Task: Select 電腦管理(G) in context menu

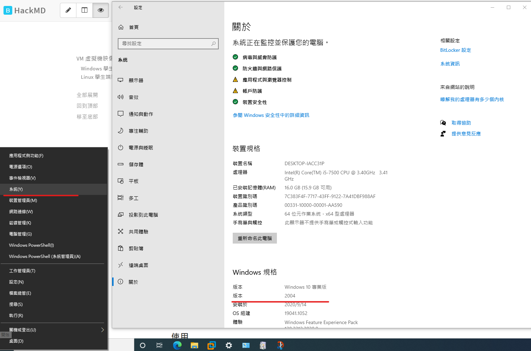Action: (54, 234)
